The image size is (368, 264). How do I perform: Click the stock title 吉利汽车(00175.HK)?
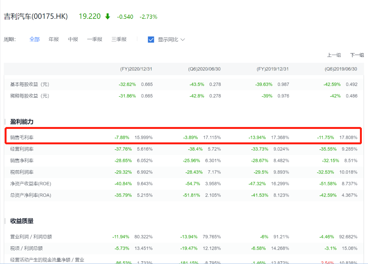tap(36, 17)
